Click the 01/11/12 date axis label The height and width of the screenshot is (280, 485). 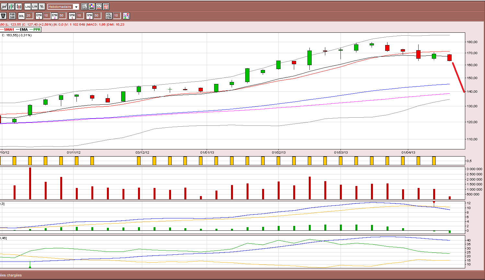(x=74, y=152)
